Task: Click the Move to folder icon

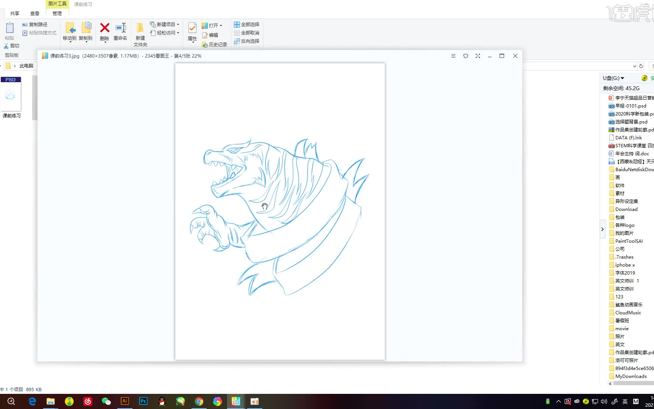Action: click(x=70, y=28)
